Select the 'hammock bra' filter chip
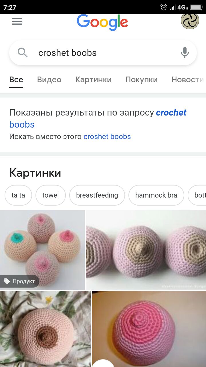Image resolution: width=206 pixels, height=367 pixels. [x=156, y=195]
